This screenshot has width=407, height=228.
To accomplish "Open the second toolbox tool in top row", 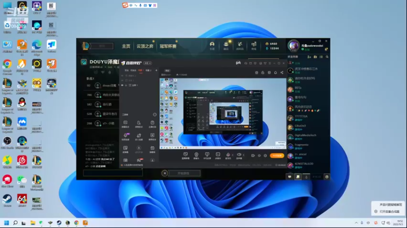I will pos(139,124).
